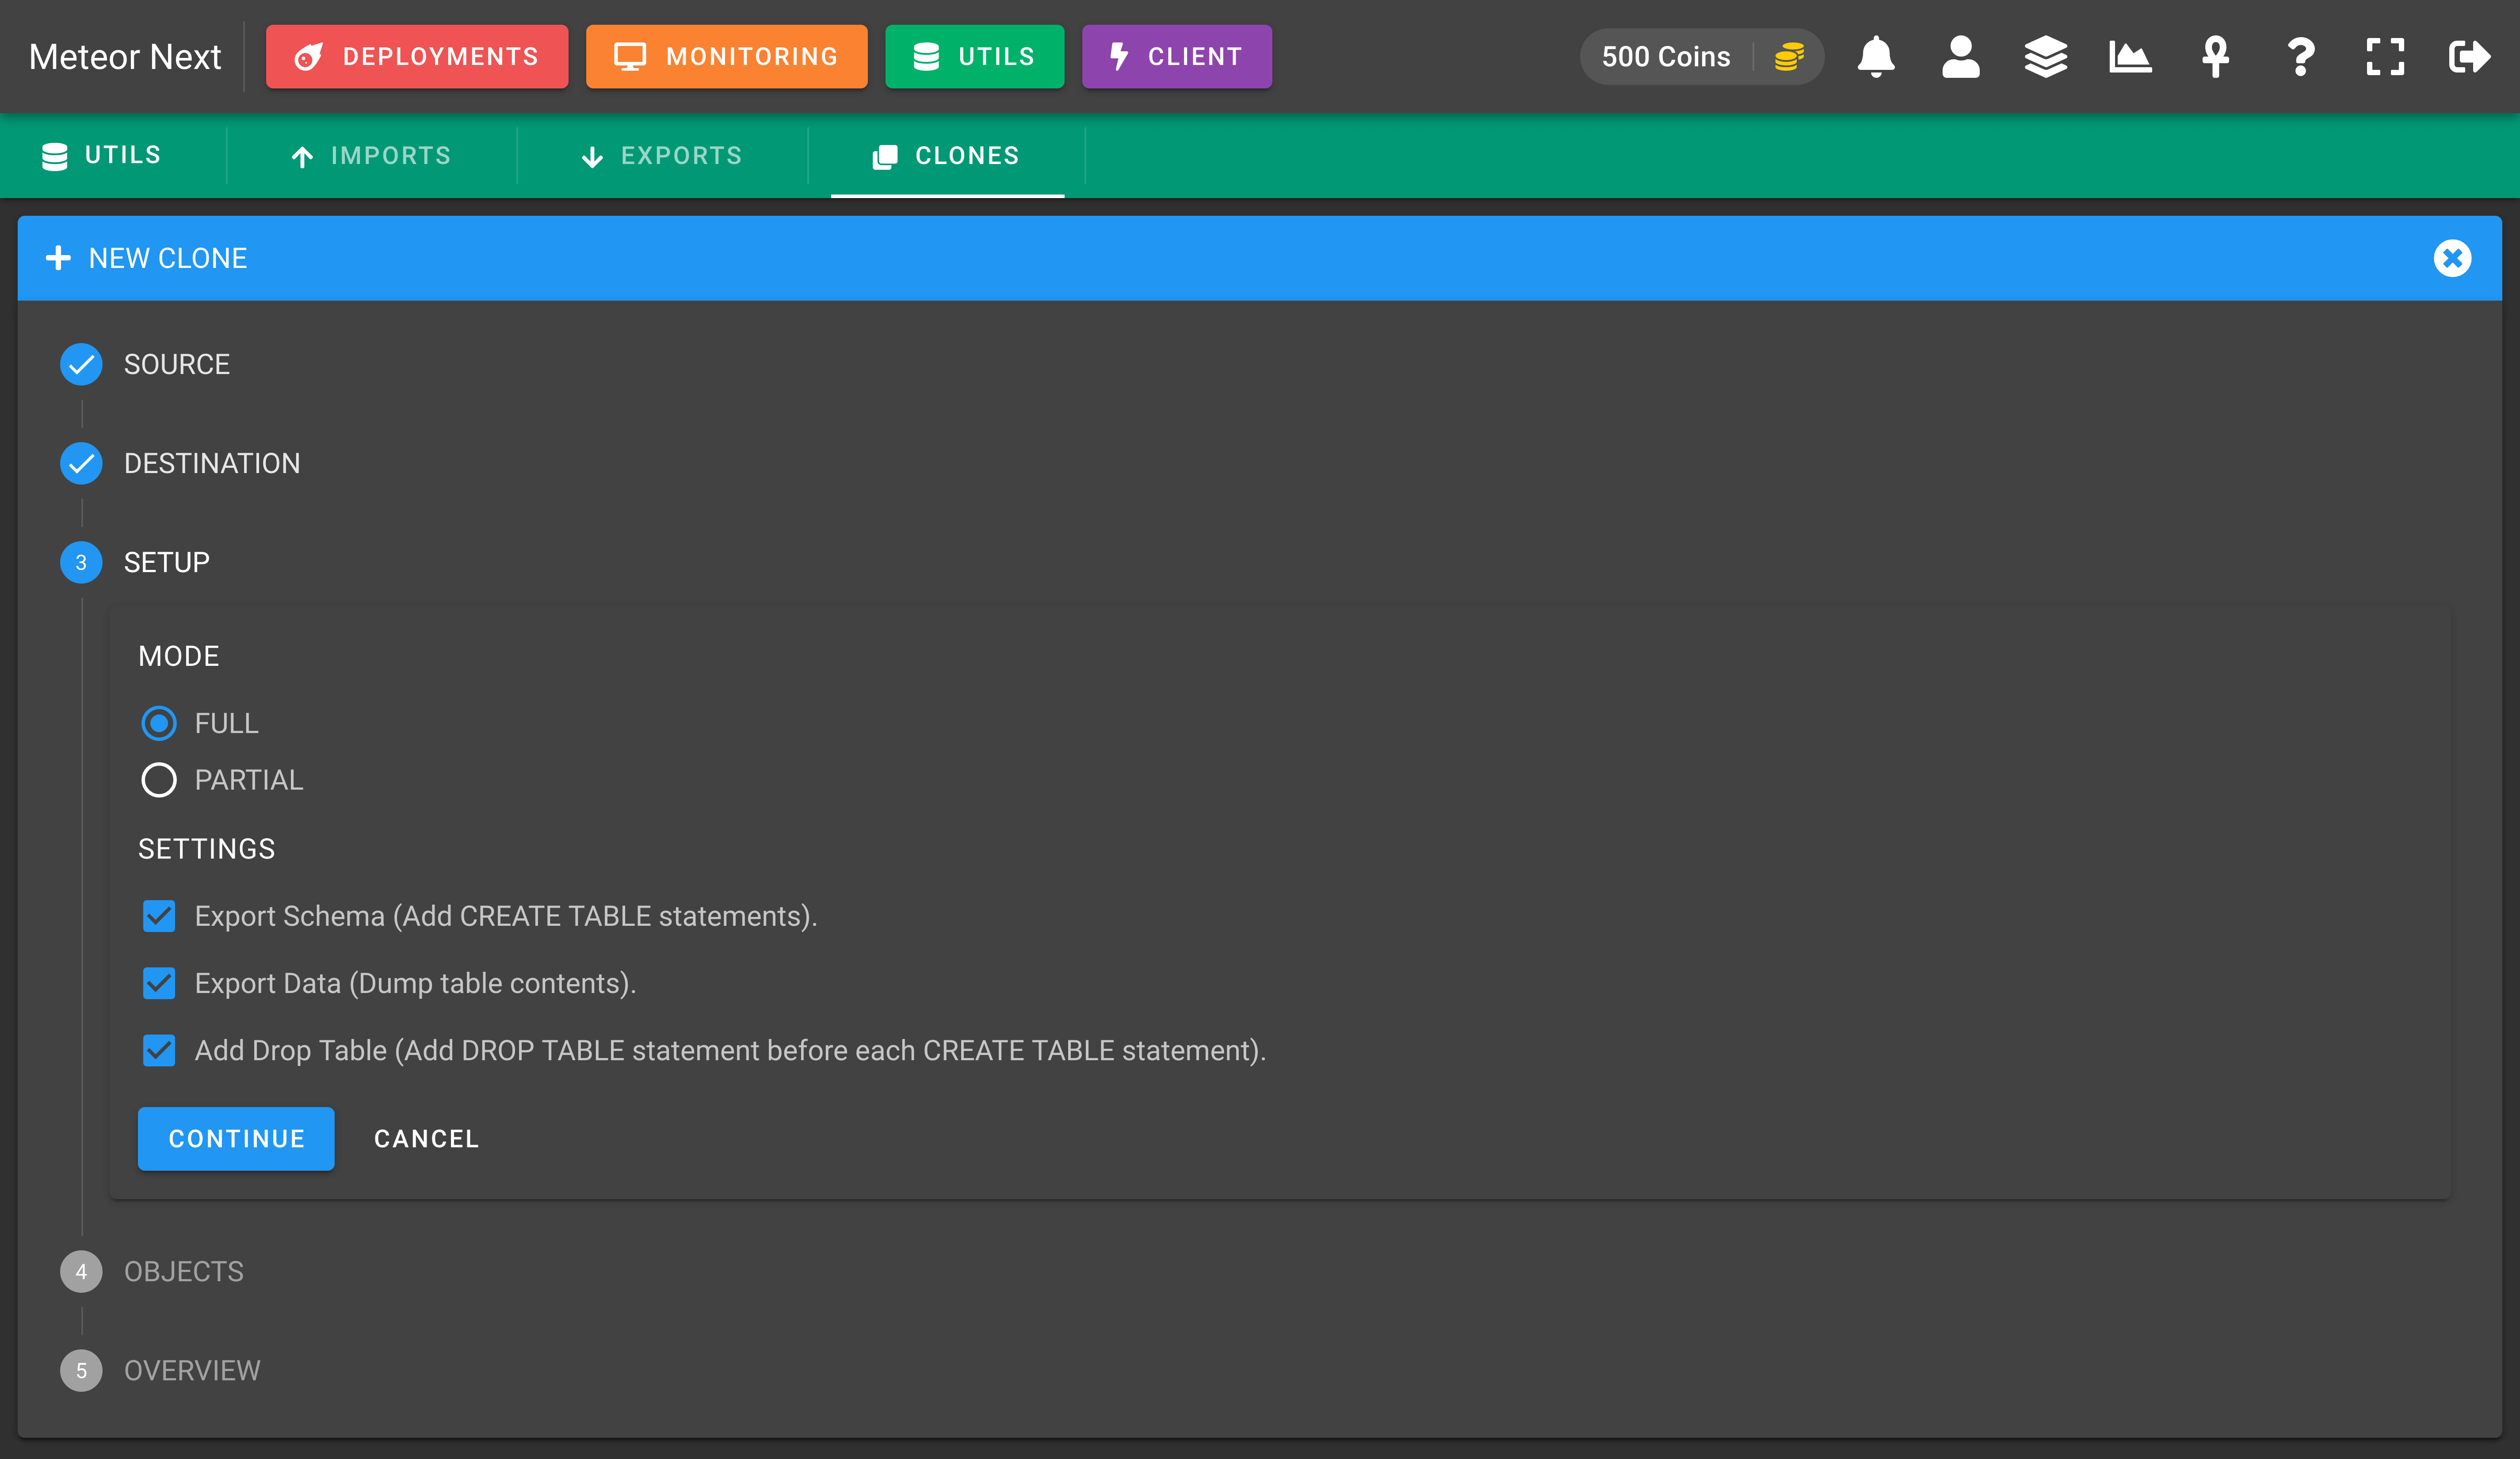The image size is (2520, 1459).
Task: Switch to the EXPORTS tab
Action: coord(662,156)
